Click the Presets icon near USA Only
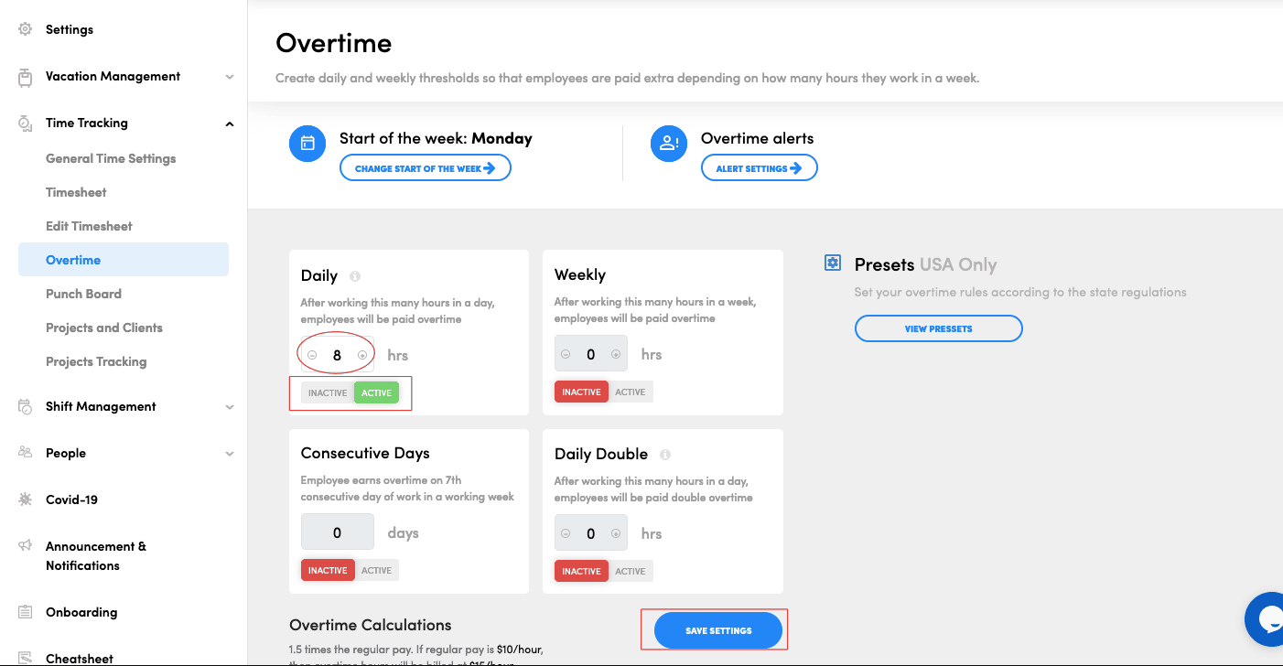 (x=833, y=263)
